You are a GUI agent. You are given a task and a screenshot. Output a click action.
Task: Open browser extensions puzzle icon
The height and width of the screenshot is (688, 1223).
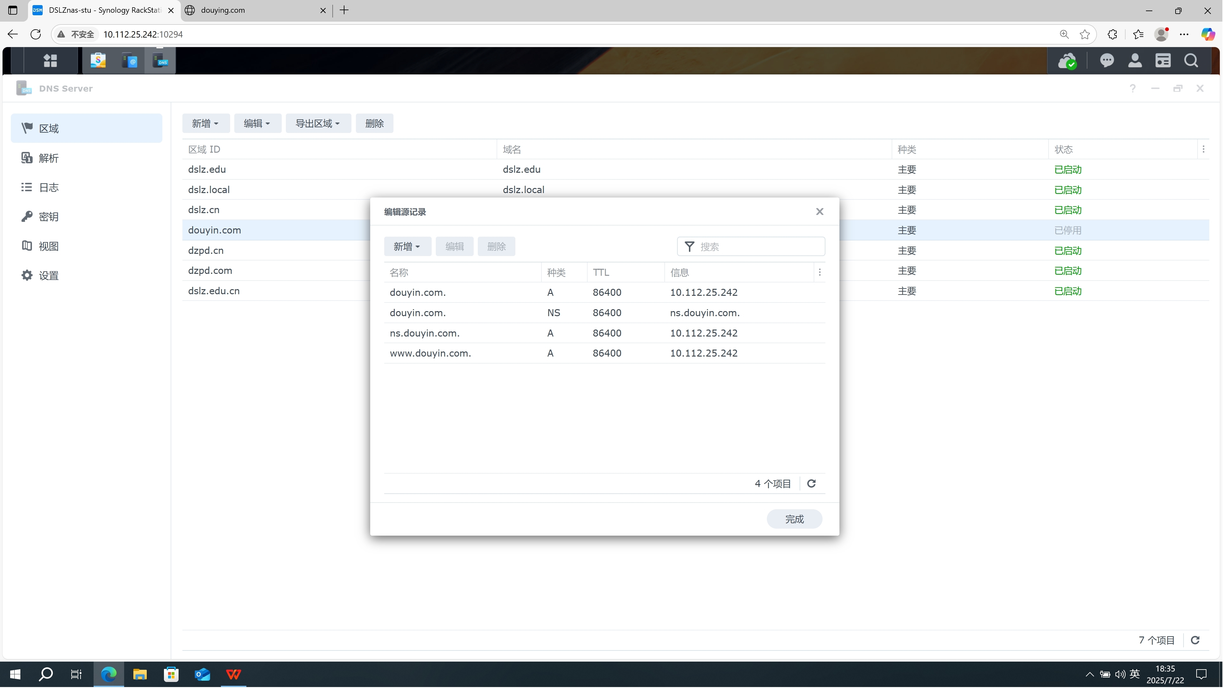[1112, 34]
